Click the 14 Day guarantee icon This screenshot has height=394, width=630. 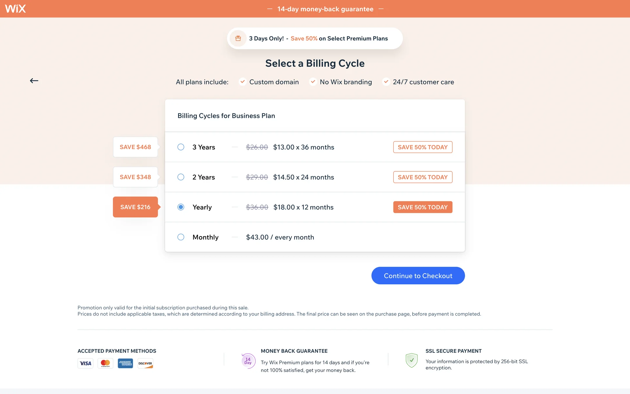(x=248, y=361)
